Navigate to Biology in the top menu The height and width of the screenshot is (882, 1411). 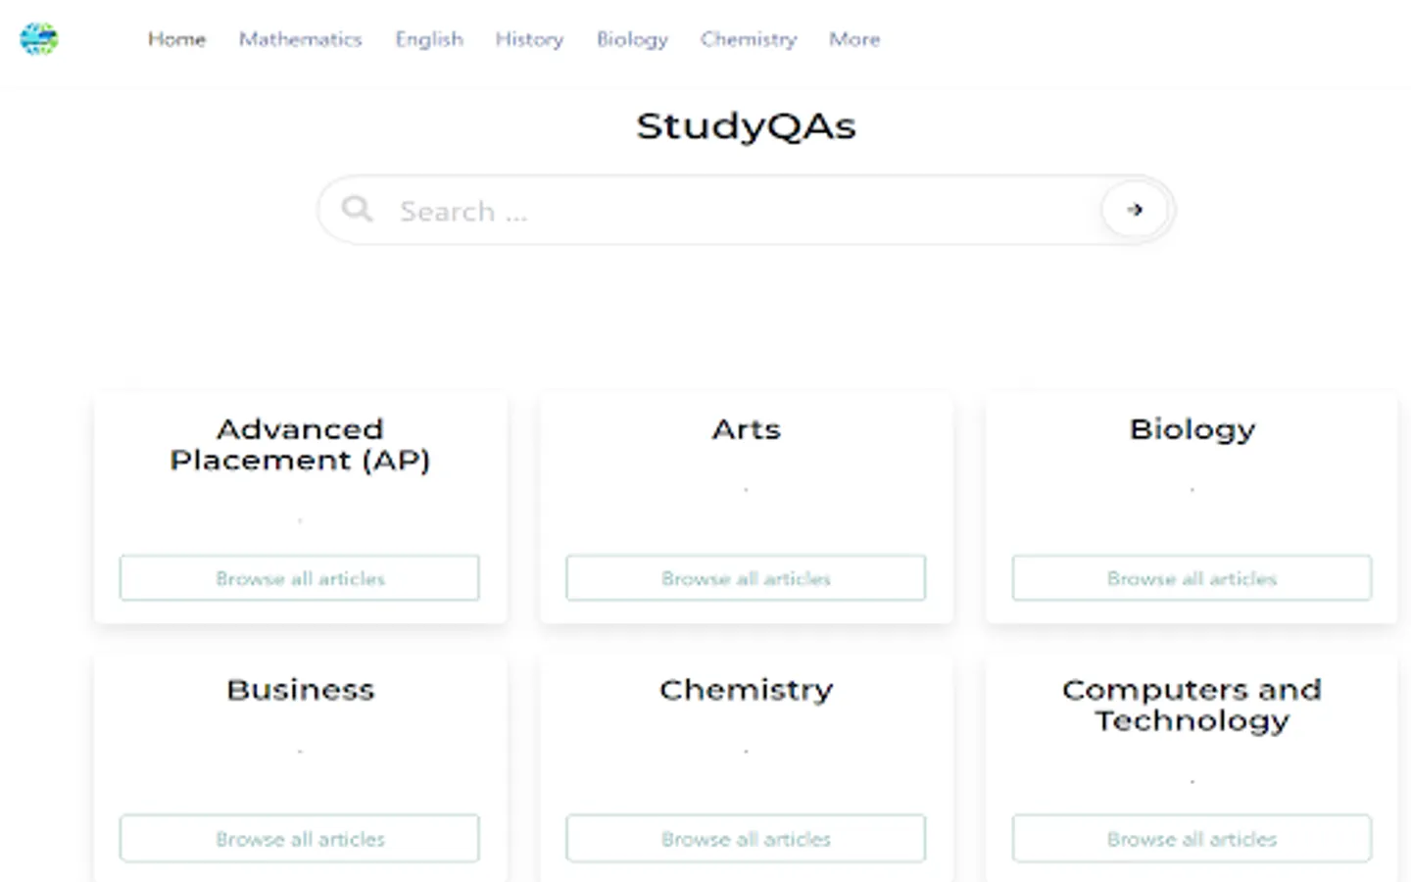click(632, 39)
